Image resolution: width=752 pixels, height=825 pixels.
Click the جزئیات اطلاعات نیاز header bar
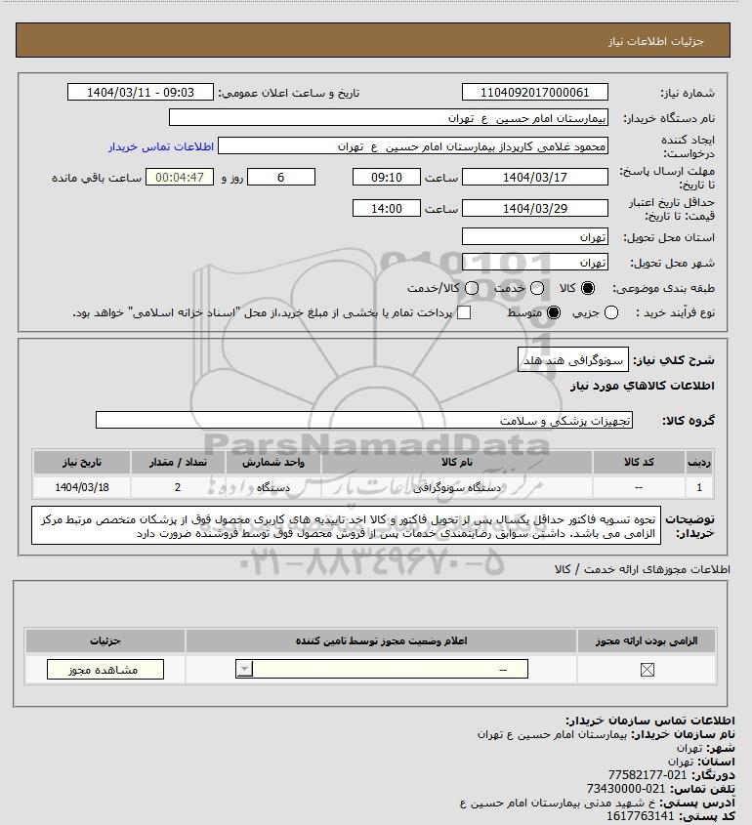373,40
